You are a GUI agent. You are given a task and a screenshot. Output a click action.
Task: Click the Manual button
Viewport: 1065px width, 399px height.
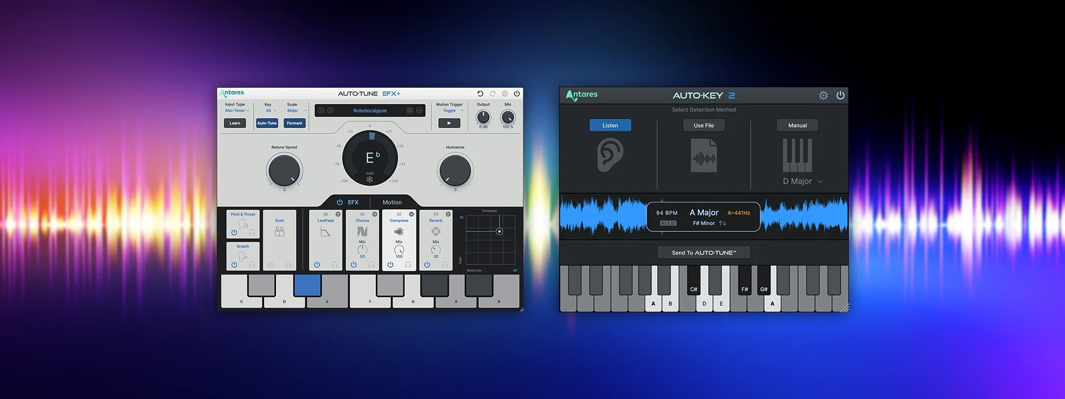tap(797, 125)
